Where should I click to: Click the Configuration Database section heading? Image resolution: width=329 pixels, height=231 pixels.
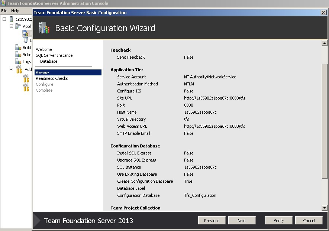tap(135, 146)
